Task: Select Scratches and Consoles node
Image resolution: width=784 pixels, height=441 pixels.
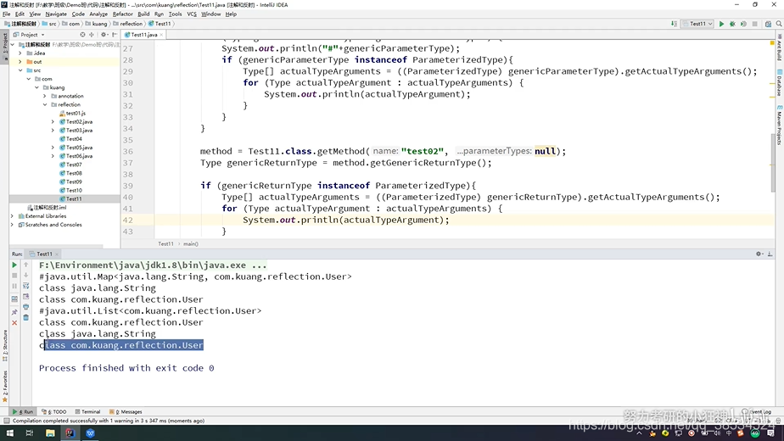Action: pos(50,225)
